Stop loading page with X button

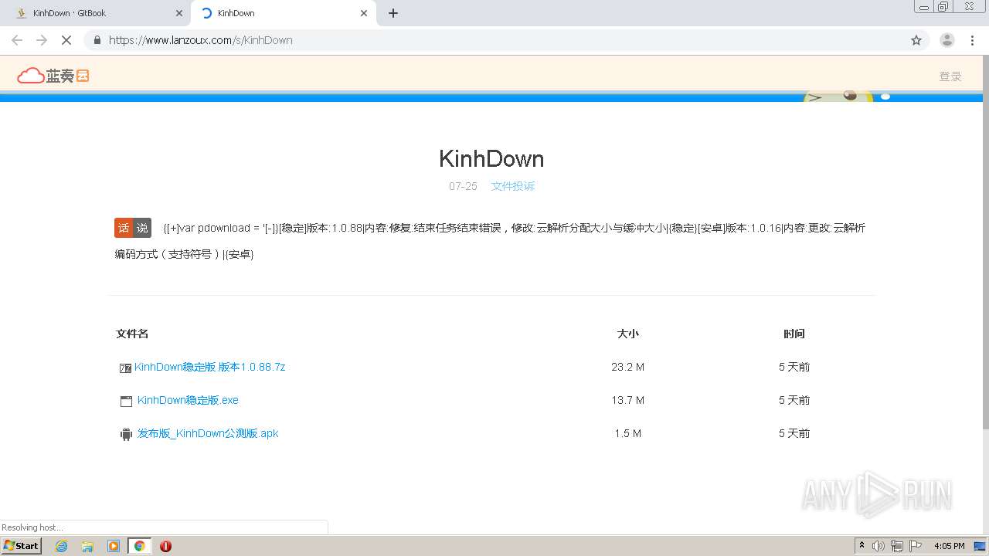(x=66, y=40)
